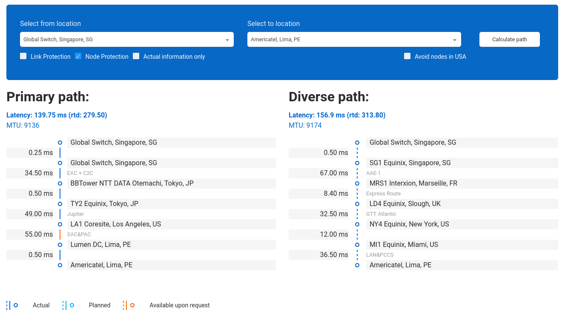565x315 pixels.
Task: Click the 'Planned' legend icon
Action: click(68, 305)
